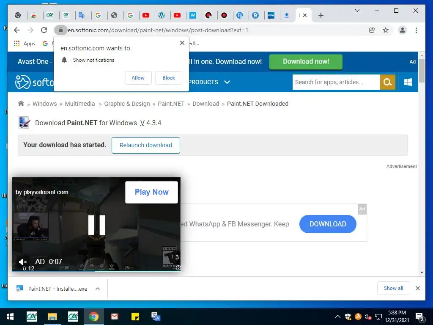Image resolution: width=433 pixels, height=325 pixels.
Task: Expand the Paint.NET download options chevron
Action: click(98, 289)
